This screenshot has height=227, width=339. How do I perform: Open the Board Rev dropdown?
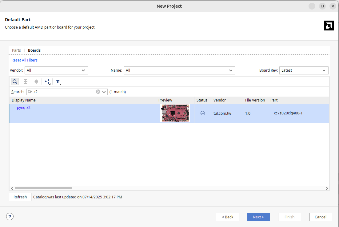click(304, 70)
